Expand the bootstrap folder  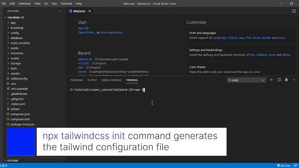tap(17, 28)
